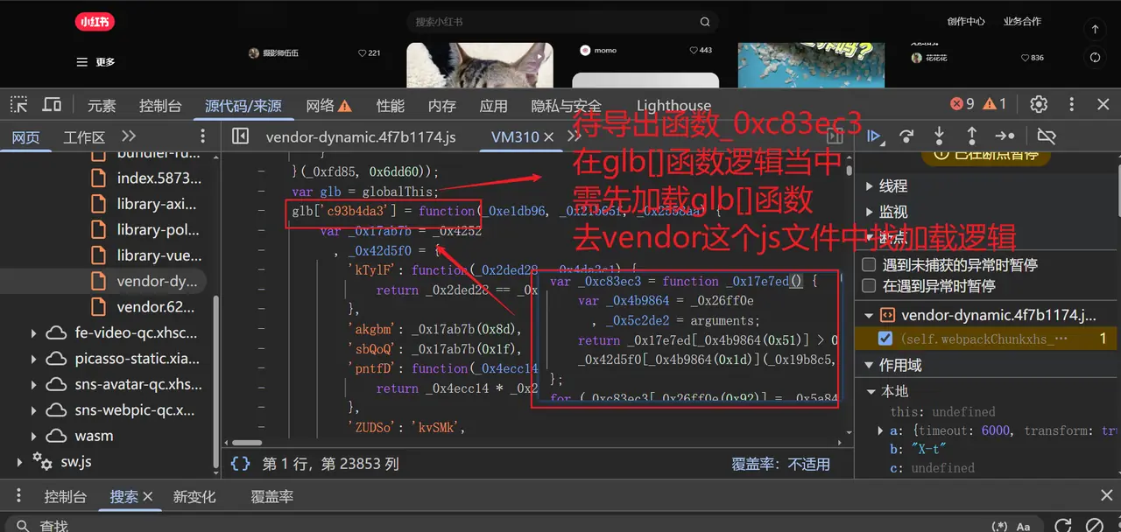Enable pause on caught exceptions
Screen dimensions: 1121x532
(870, 285)
